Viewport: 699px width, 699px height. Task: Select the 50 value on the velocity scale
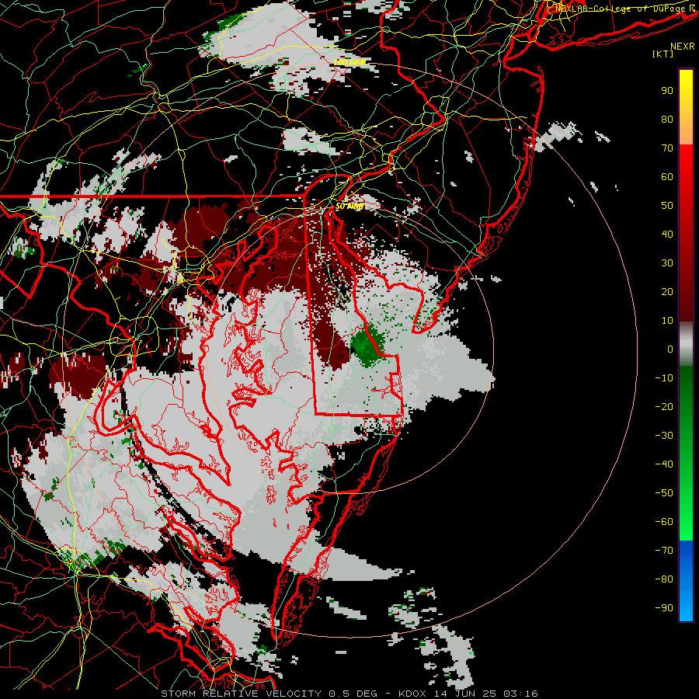[667, 206]
